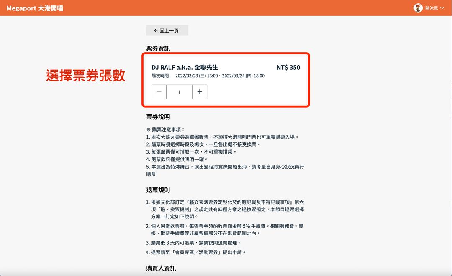Go back using the 回上一頁 button
Image resolution: width=452 pixels, height=276 pixels.
click(167, 30)
